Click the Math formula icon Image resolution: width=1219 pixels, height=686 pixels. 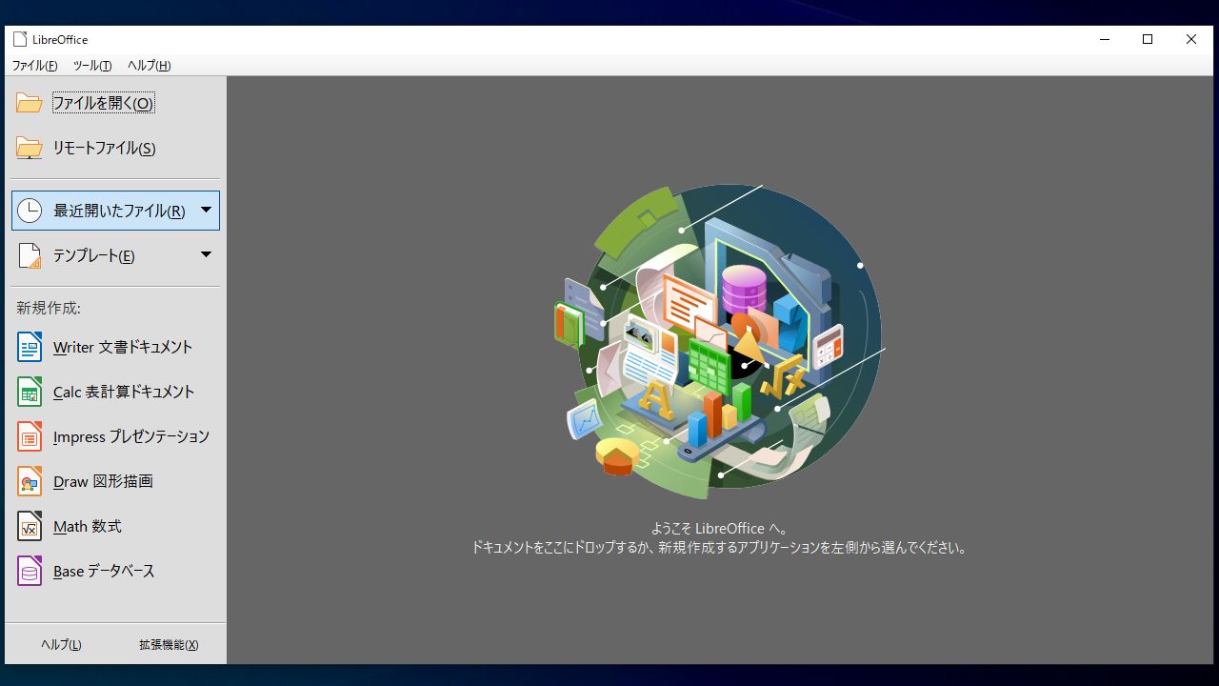click(x=30, y=526)
